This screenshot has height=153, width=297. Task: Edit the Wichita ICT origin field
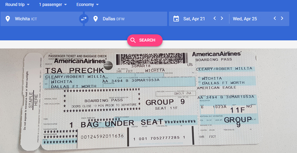42,19
